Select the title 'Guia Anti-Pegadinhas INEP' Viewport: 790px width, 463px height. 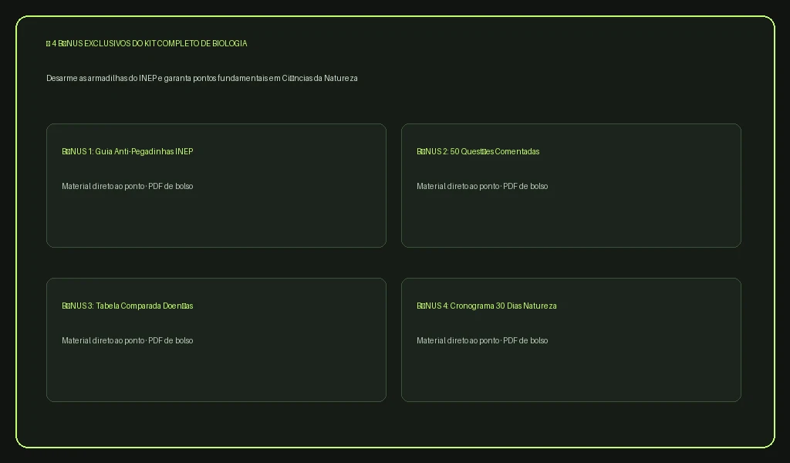144,152
